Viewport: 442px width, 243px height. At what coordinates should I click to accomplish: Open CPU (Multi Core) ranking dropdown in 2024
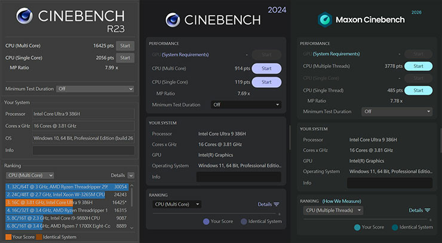[177, 204]
